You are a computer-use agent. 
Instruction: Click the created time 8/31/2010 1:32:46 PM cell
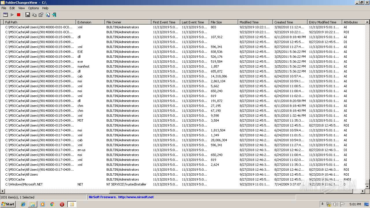click(x=290, y=116)
